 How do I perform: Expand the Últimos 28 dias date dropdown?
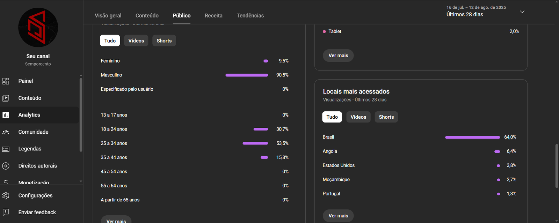(522, 12)
